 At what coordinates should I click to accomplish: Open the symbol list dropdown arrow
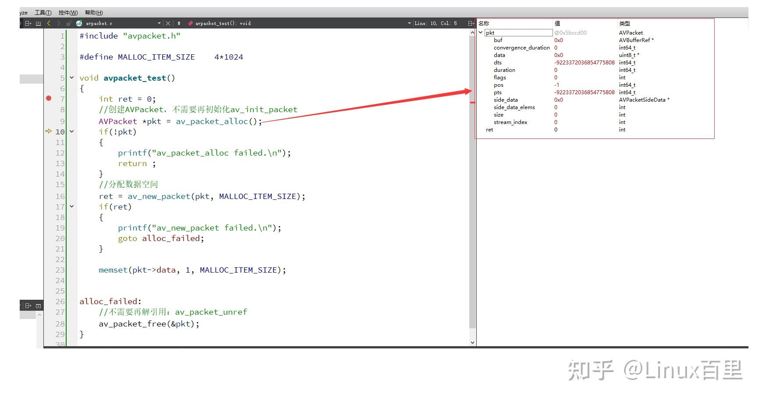click(409, 23)
